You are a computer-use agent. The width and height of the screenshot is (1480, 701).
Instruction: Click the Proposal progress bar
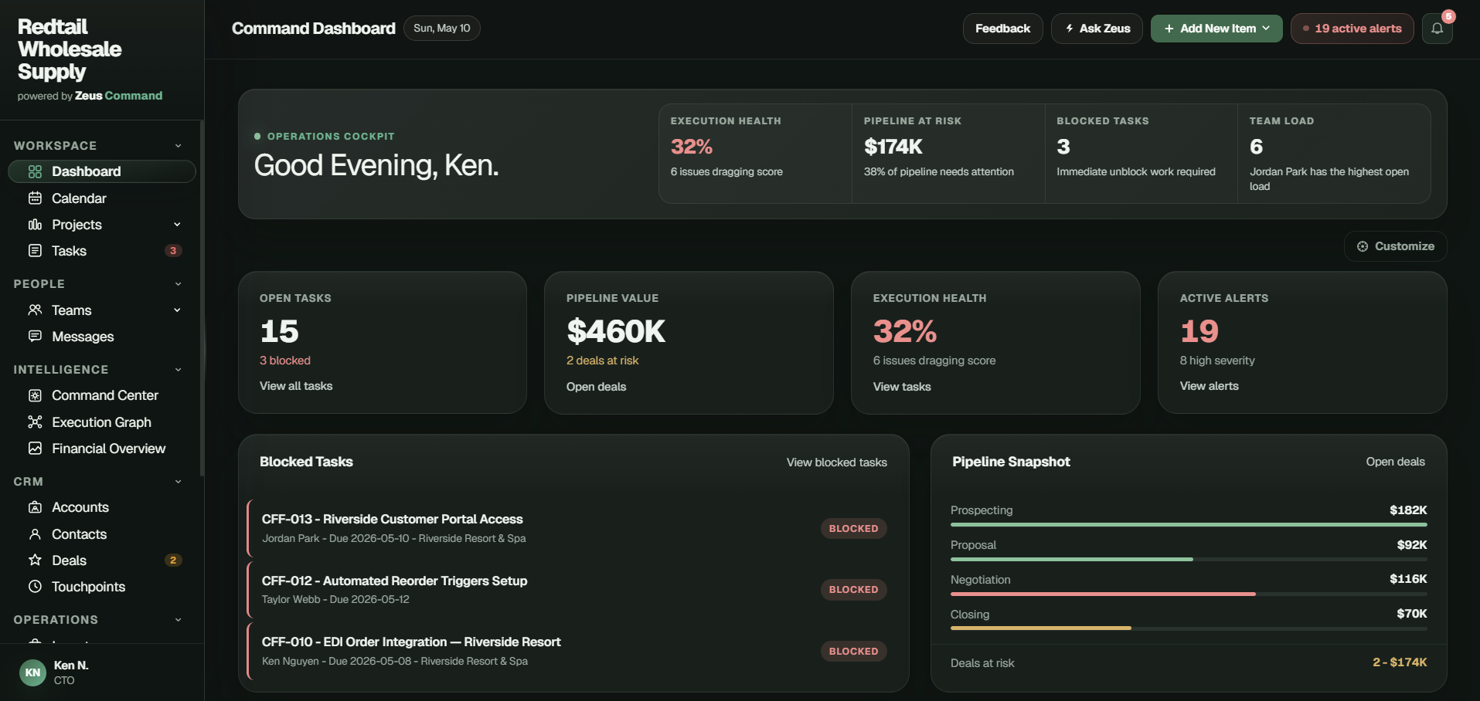point(1189,559)
